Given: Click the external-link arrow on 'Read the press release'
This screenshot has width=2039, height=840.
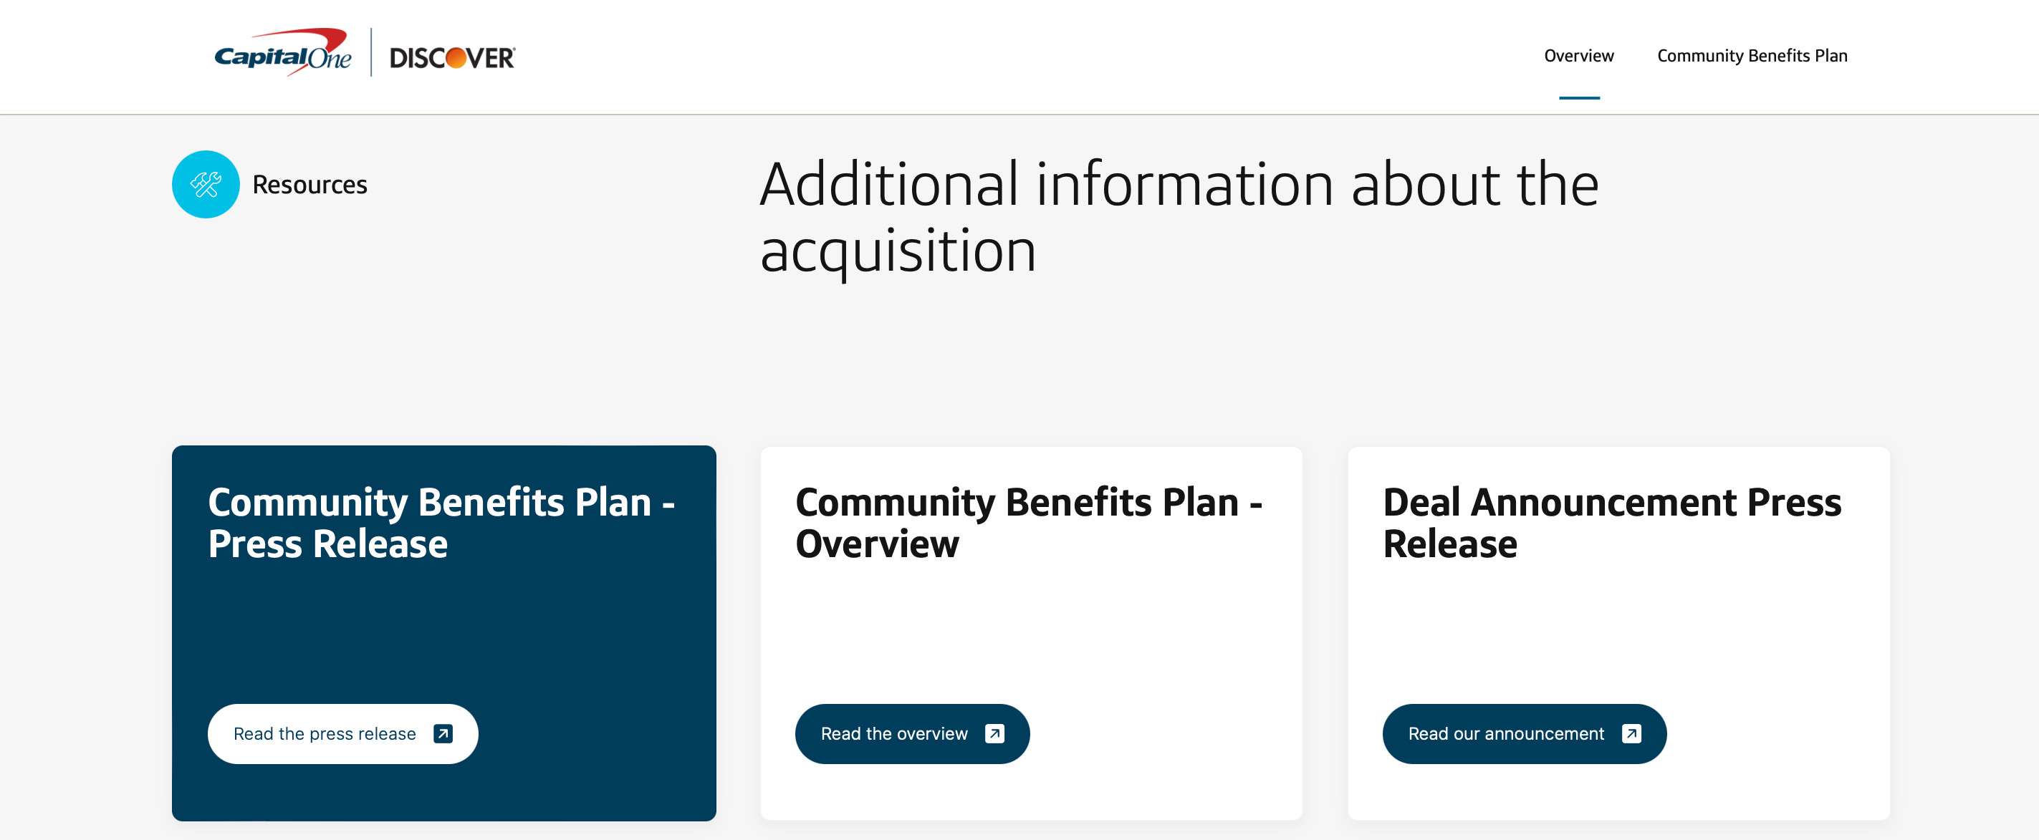Looking at the screenshot, I should pos(444,733).
